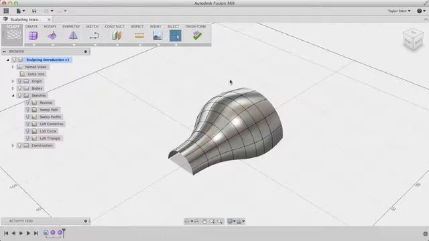
Task: Select the Create box form tool
Action: point(34,35)
